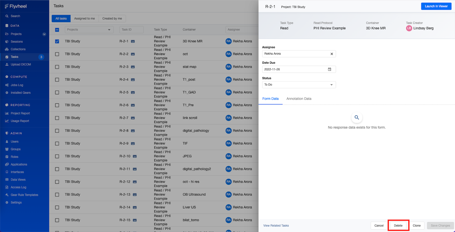Open the View Related Tasks link
The image size is (455, 232).
(x=276, y=226)
